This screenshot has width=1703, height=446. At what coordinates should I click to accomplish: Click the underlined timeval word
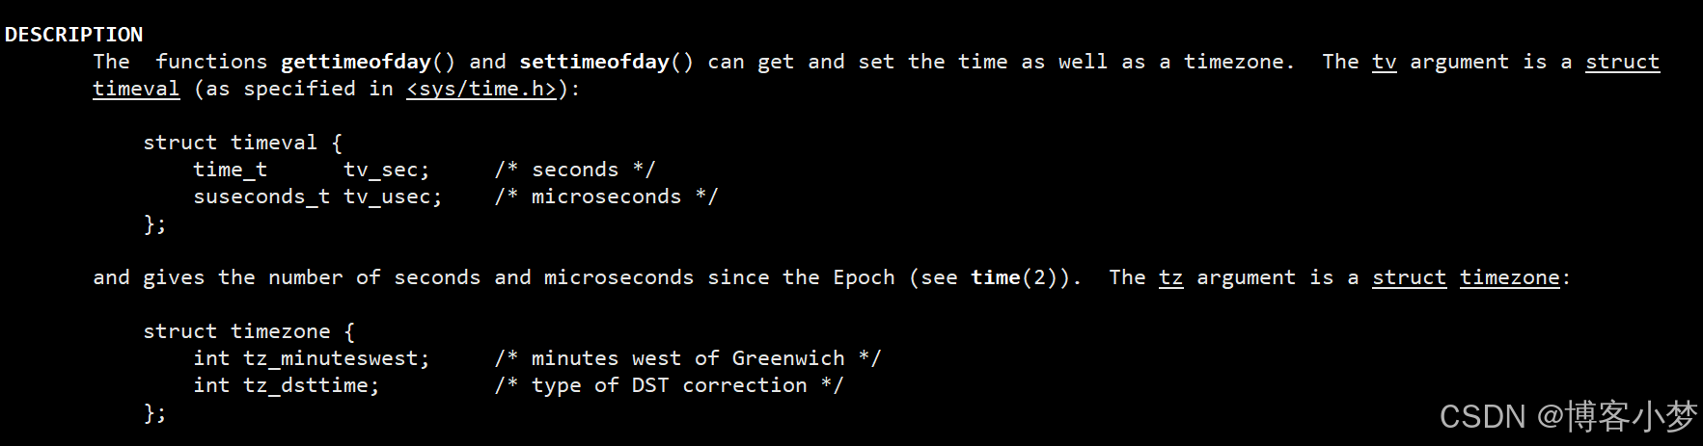[x=136, y=90]
